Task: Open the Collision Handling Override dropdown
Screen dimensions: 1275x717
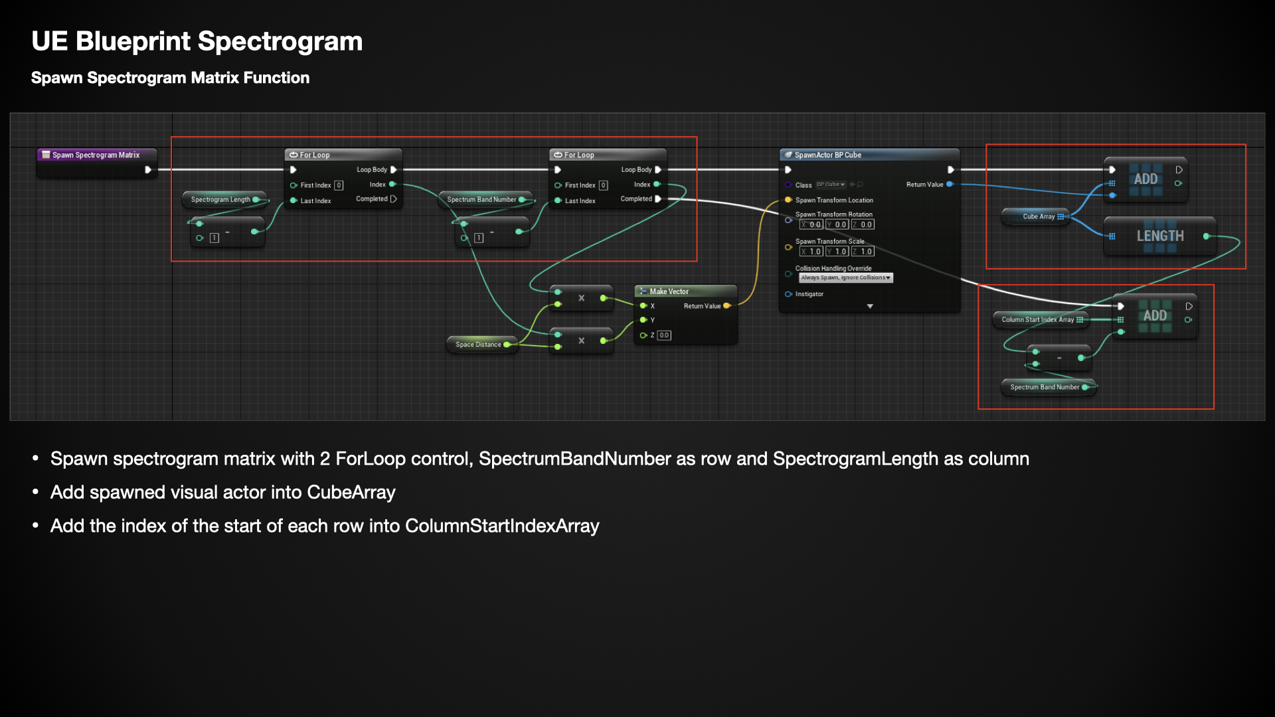Action: click(x=845, y=278)
